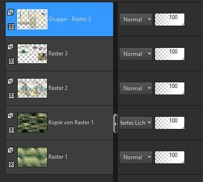Hide the Raster 2 layer
The width and height of the screenshot is (203, 182).
coord(11,95)
